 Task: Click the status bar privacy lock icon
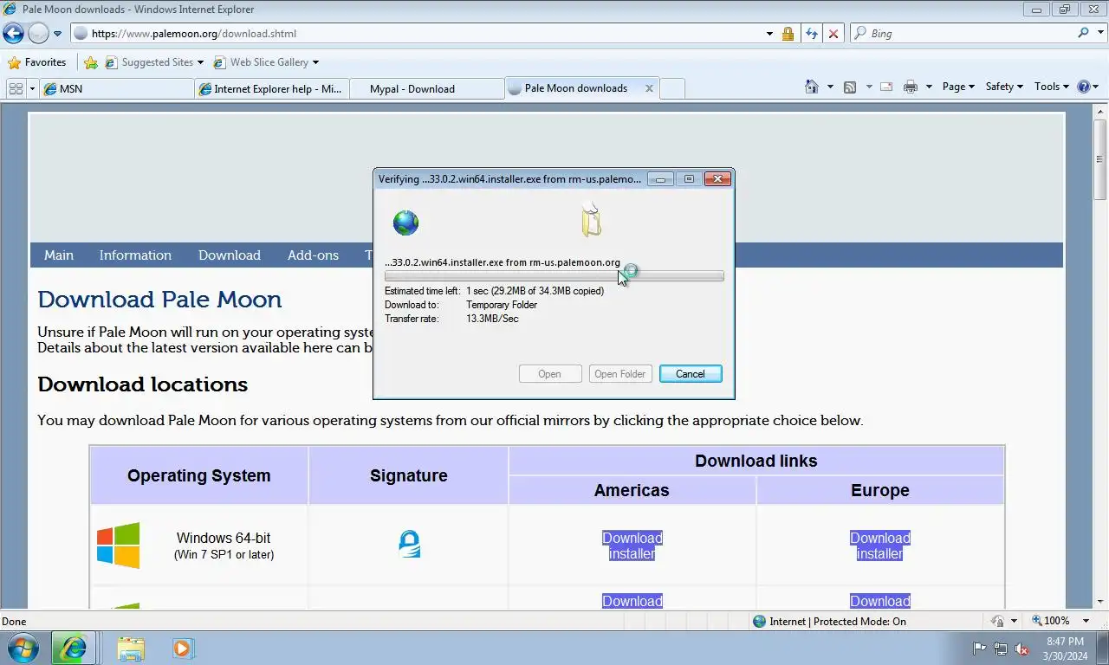997,621
